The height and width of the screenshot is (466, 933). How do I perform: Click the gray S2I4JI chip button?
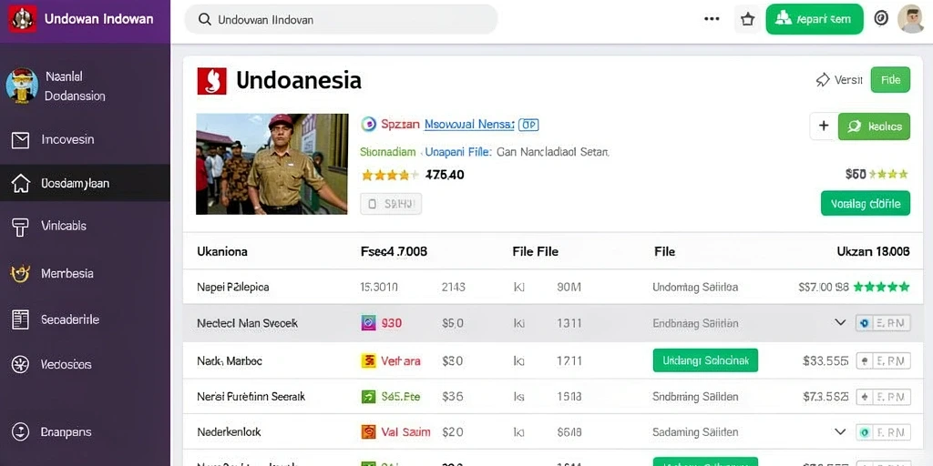(391, 204)
